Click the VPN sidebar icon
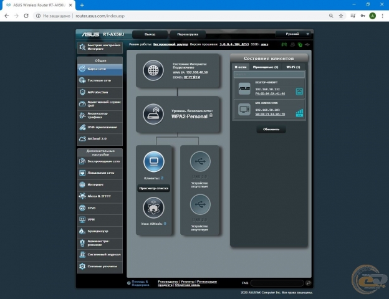 click(x=82, y=219)
